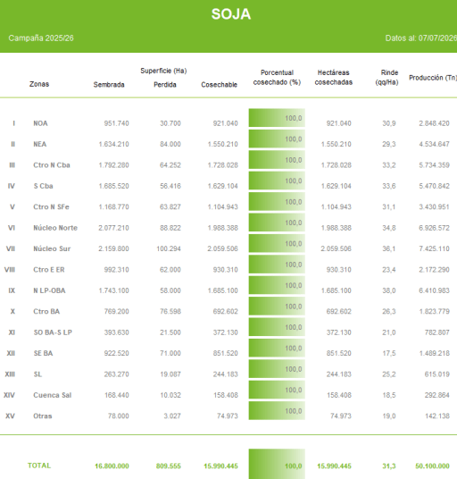Click the 'Datos al: 07/07/2026' date text
The image size is (457, 479).
click(x=421, y=38)
